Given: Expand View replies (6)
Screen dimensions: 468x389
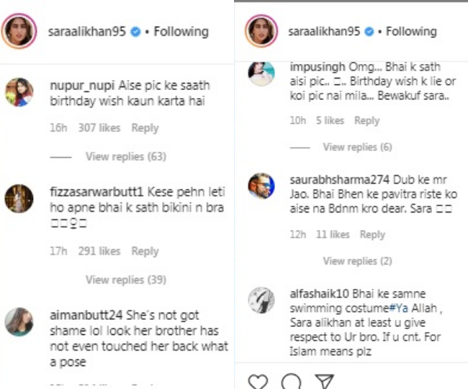Looking at the screenshot, I should coord(357,147).
